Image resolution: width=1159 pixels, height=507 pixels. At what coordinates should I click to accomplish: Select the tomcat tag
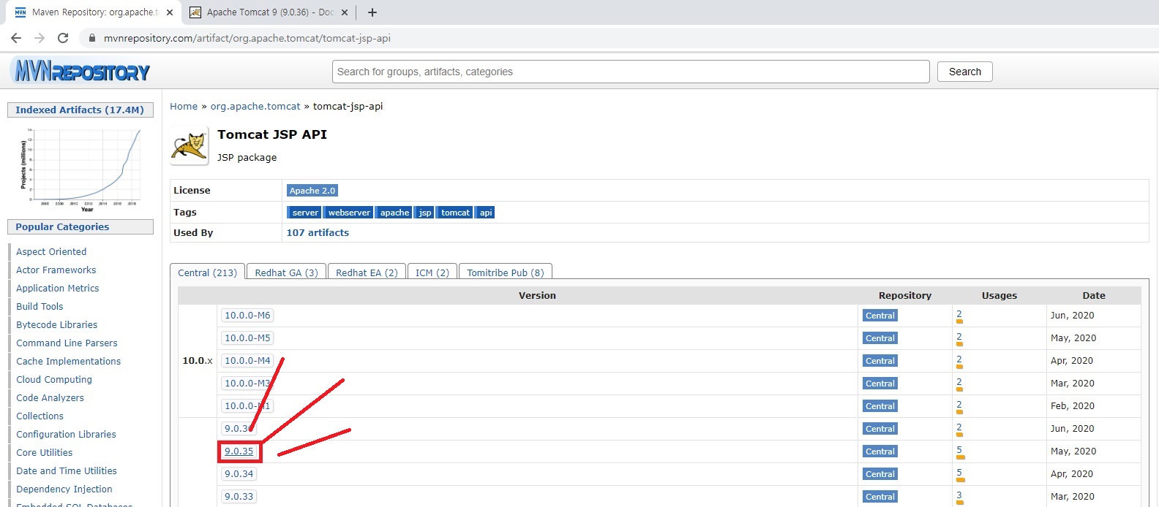(x=455, y=213)
